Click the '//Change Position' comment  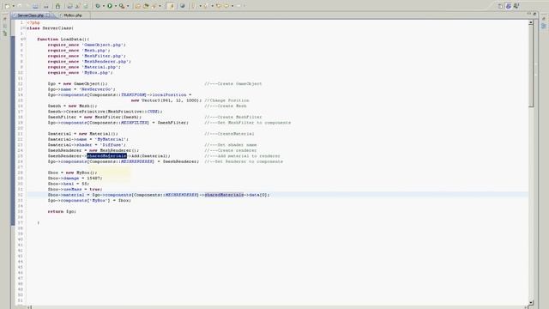226,100
